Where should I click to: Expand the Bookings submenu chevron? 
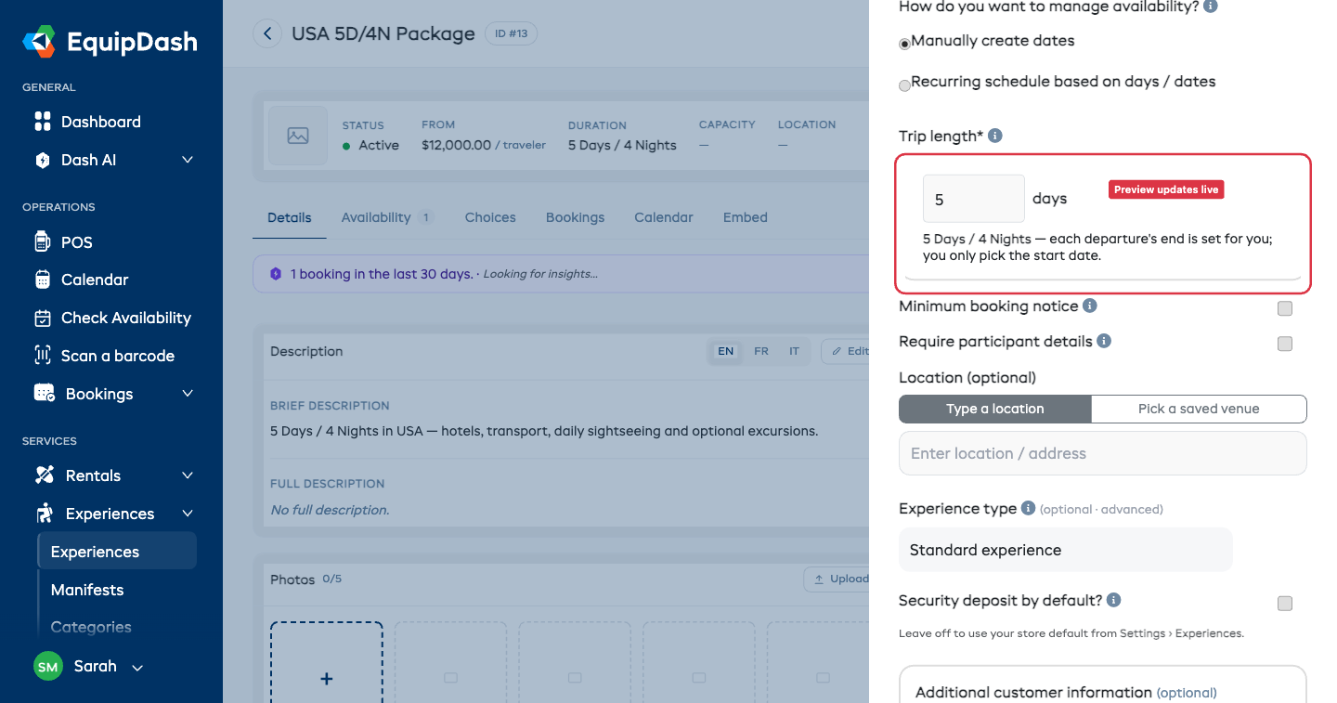click(x=188, y=394)
